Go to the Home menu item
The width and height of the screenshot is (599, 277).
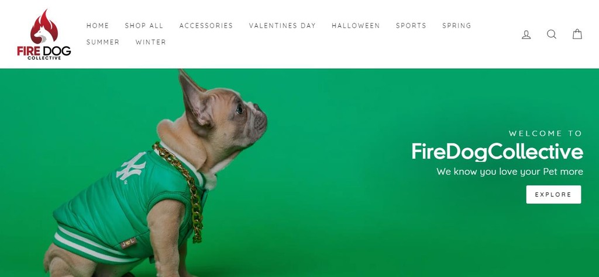pos(98,26)
